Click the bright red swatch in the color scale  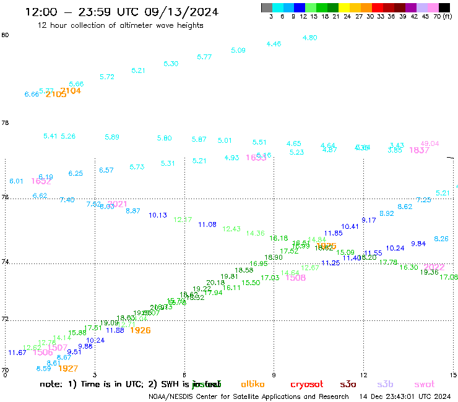[x=377, y=7]
